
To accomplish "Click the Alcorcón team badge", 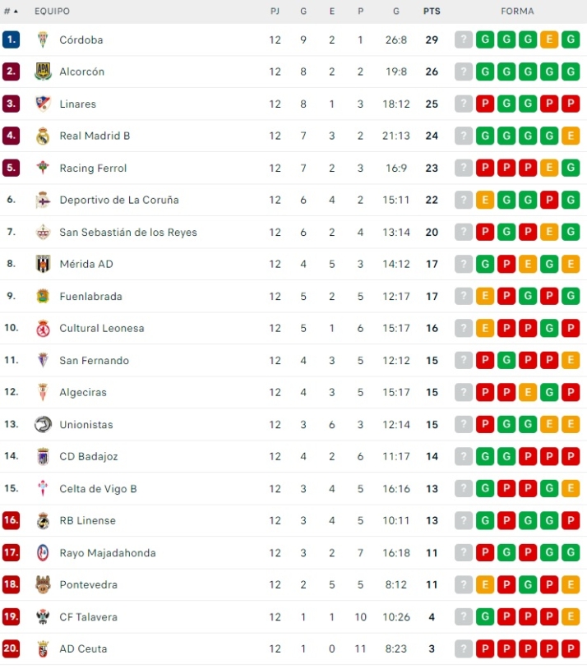I will click(x=43, y=72).
